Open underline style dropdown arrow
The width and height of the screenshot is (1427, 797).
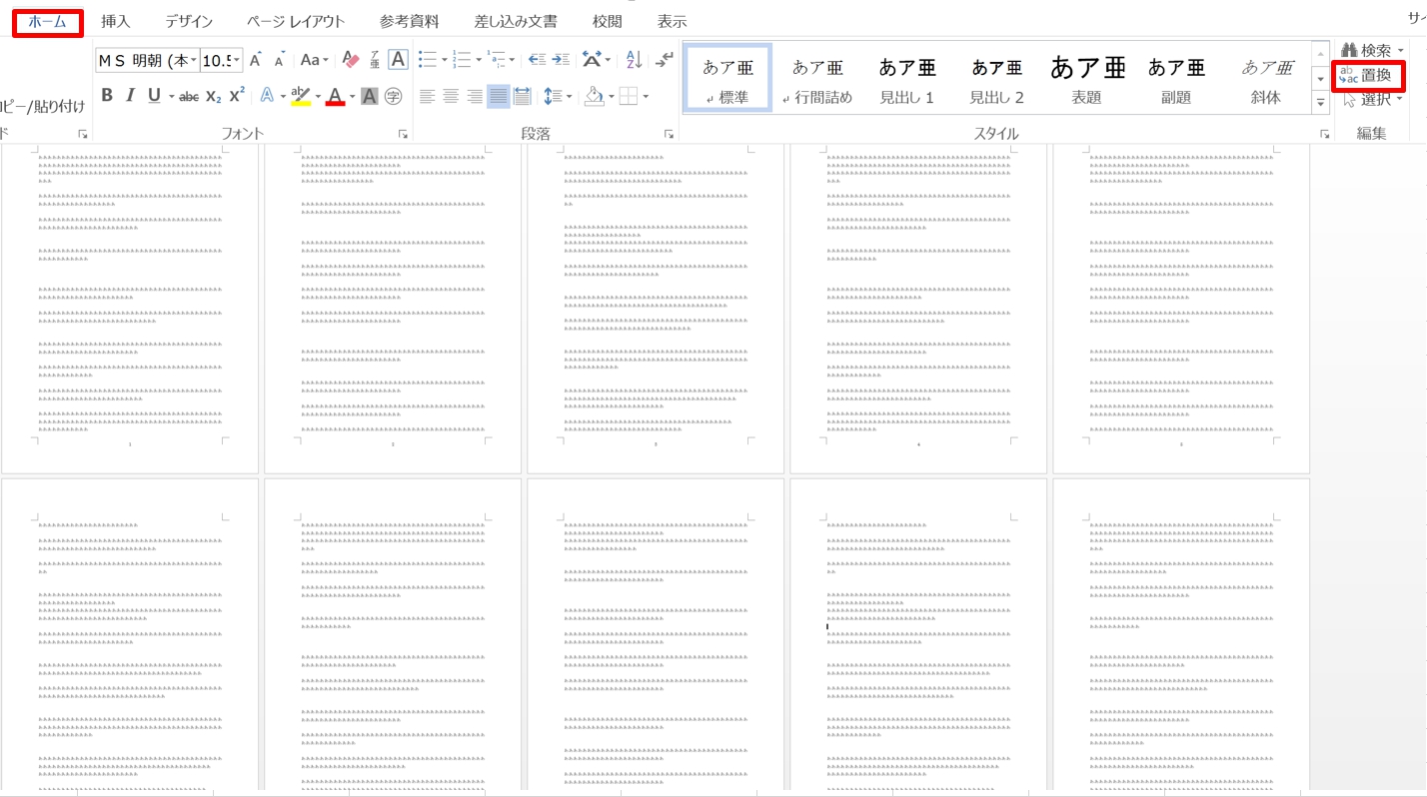(x=172, y=97)
